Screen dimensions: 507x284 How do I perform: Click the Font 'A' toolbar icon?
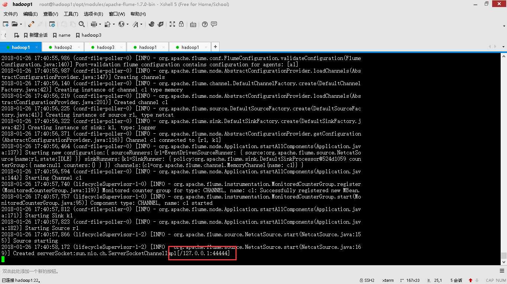[135, 24]
